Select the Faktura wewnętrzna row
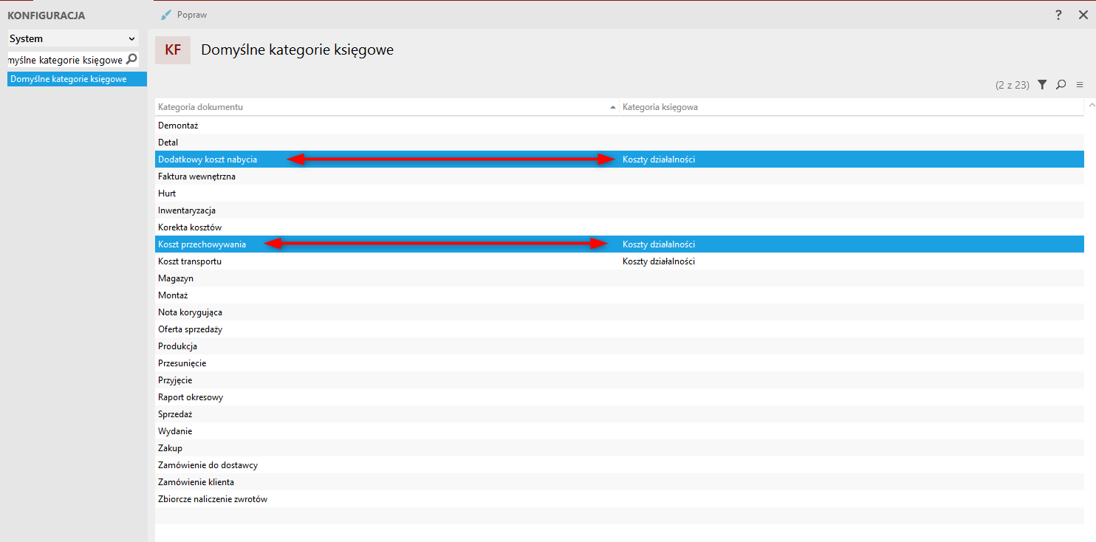 [x=620, y=176]
